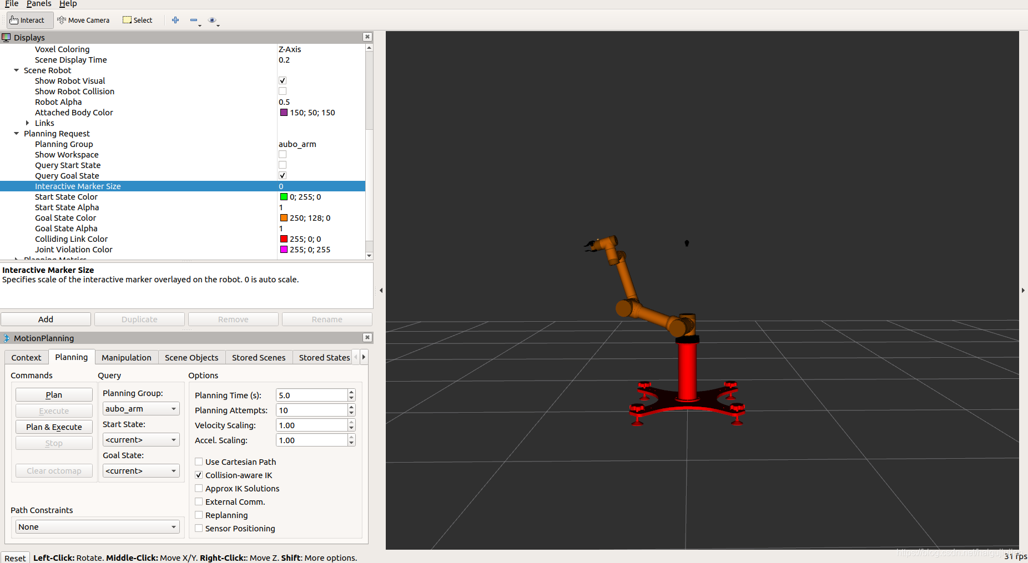
Task: Click the blue minus remove-tool icon
Action: click(x=194, y=21)
